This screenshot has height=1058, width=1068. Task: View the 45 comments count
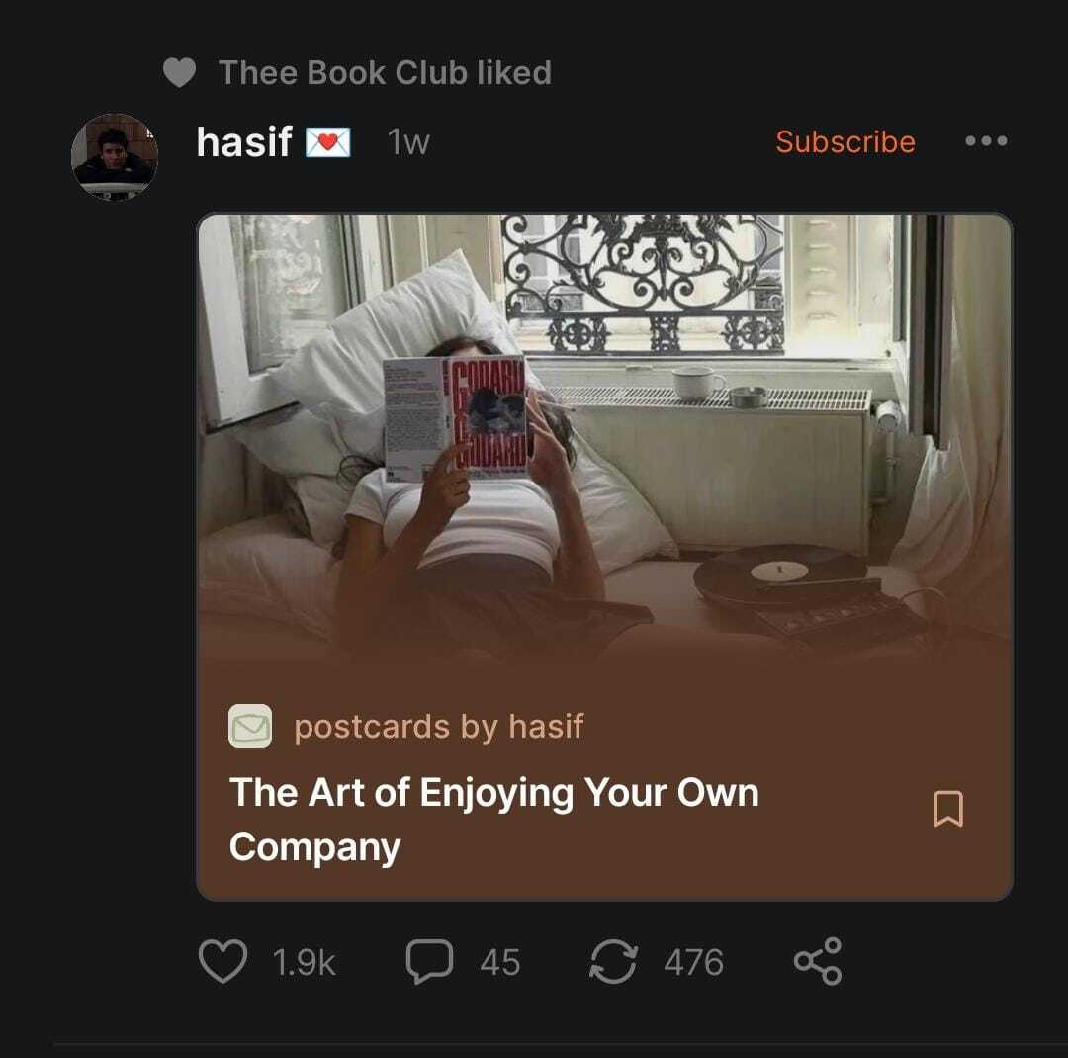[x=500, y=962]
